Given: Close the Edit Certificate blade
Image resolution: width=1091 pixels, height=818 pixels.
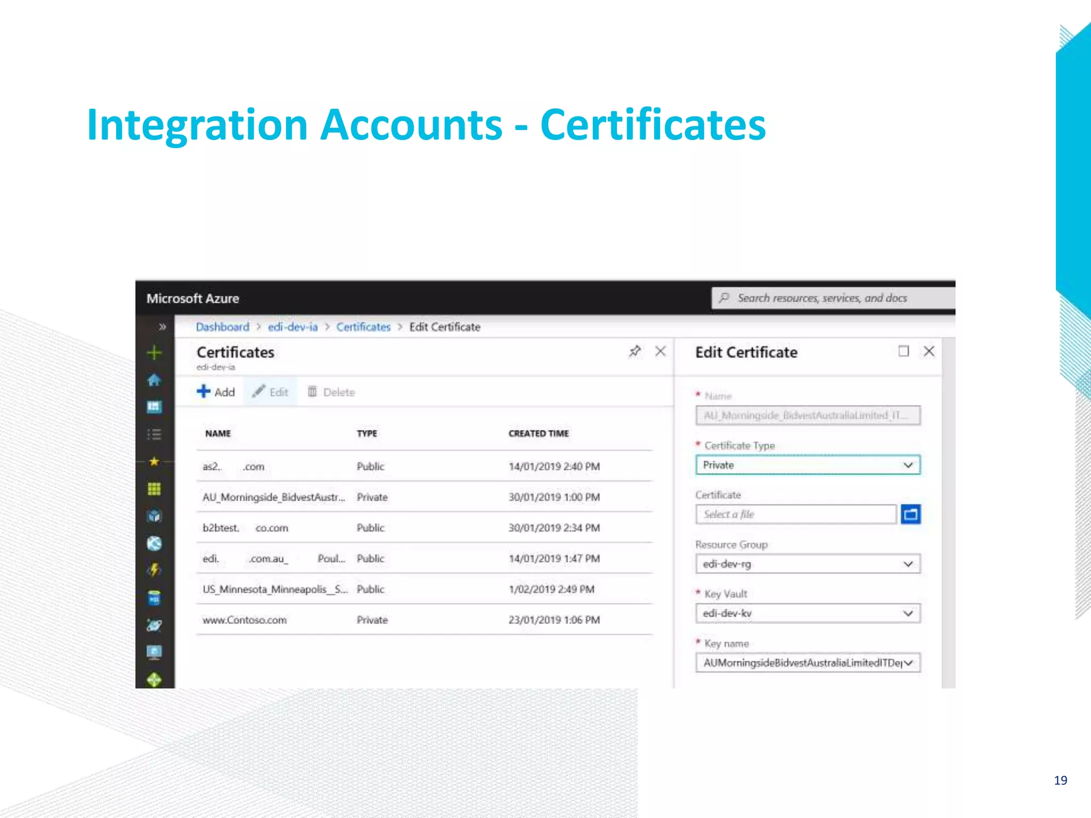Looking at the screenshot, I should [x=929, y=351].
